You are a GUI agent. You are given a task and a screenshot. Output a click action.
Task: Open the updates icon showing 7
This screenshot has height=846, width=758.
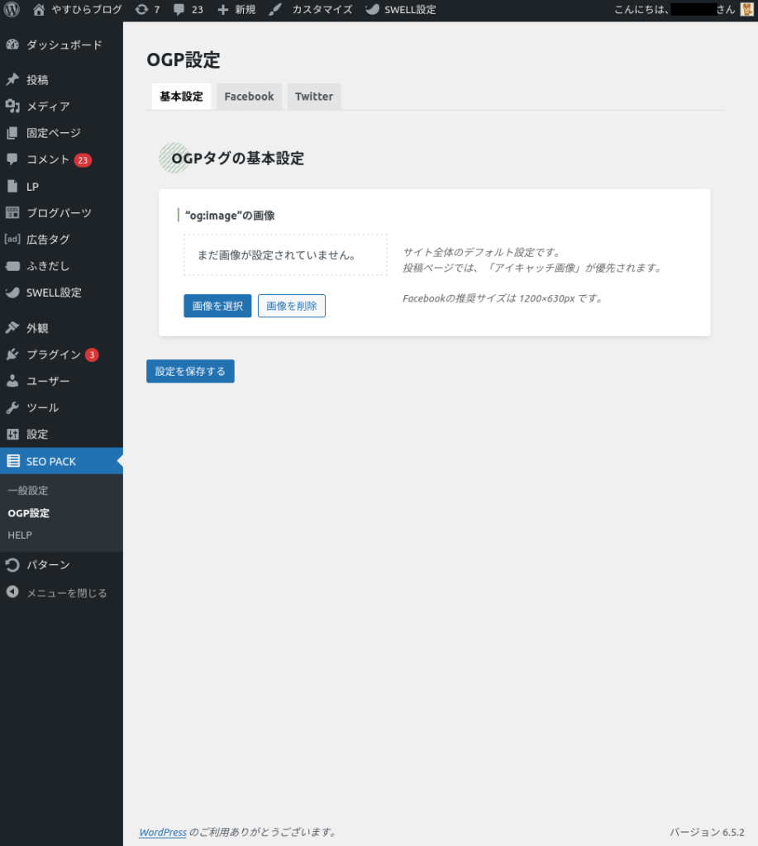[x=142, y=10]
